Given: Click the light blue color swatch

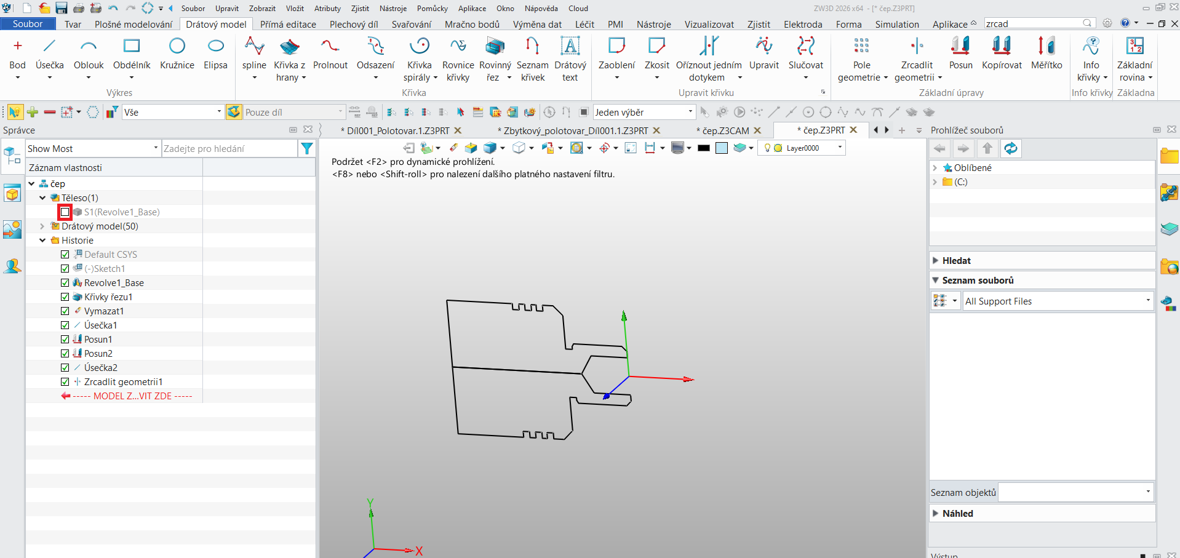Looking at the screenshot, I should point(722,148).
